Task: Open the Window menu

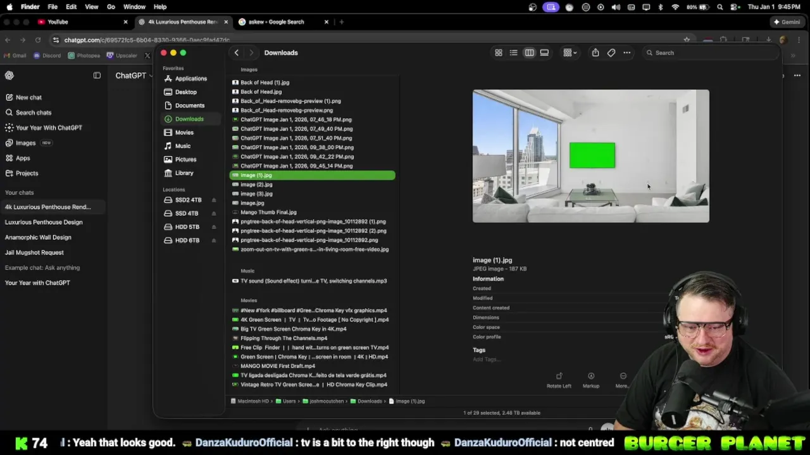Action: [x=134, y=7]
